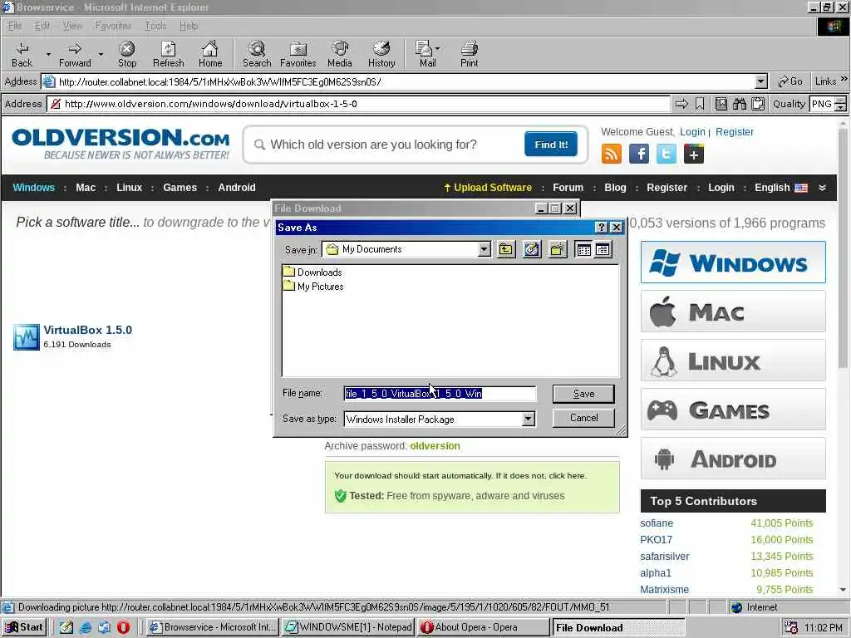Click the Forward toolbar button
This screenshot has height=638, width=851.
75,55
